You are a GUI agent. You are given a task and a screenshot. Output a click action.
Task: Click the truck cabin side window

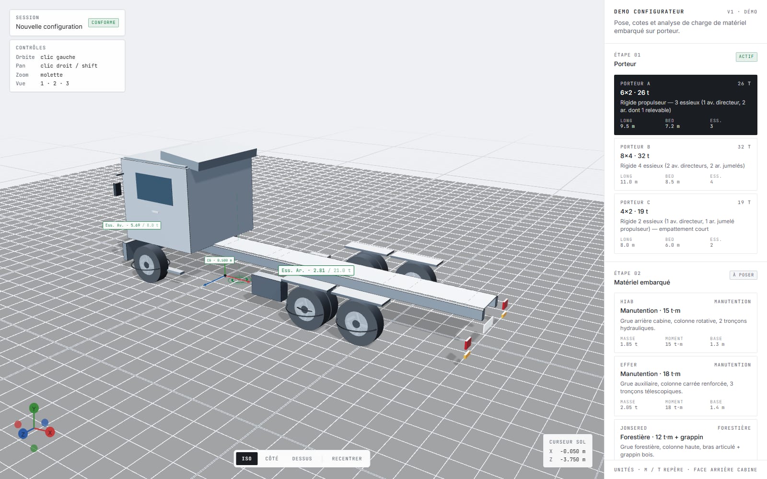(x=154, y=189)
